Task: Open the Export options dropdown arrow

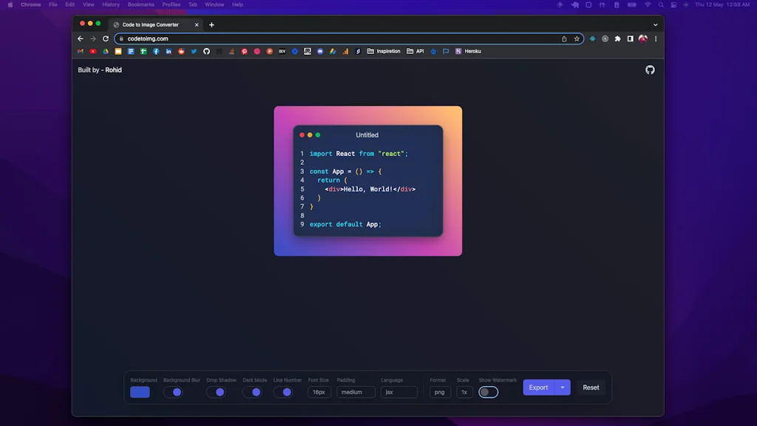Action: (x=563, y=387)
